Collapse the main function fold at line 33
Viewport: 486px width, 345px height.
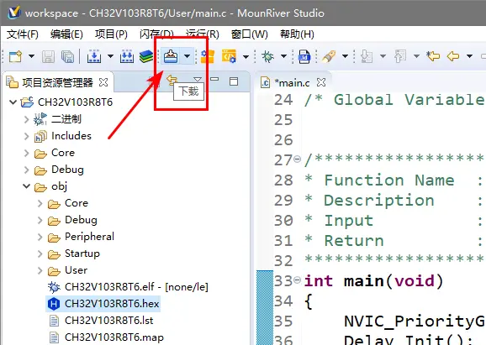click(297, 280)
